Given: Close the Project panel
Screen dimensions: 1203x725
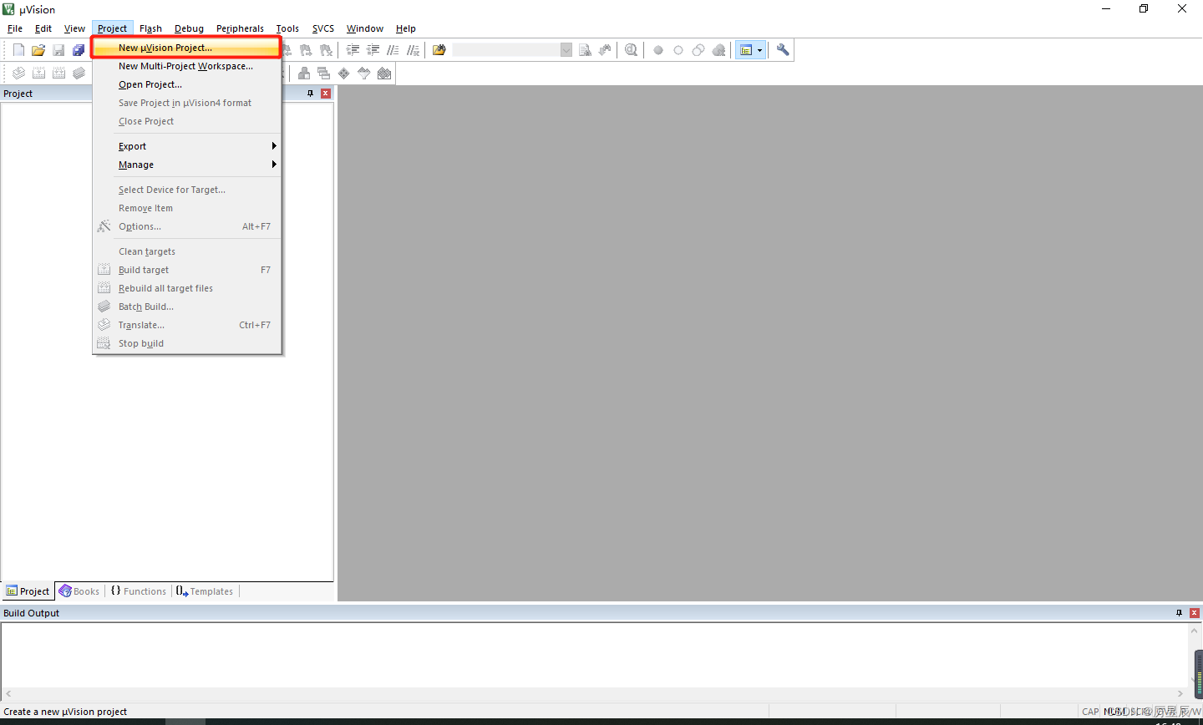Looking at the screenshot, I should (326, 94).
